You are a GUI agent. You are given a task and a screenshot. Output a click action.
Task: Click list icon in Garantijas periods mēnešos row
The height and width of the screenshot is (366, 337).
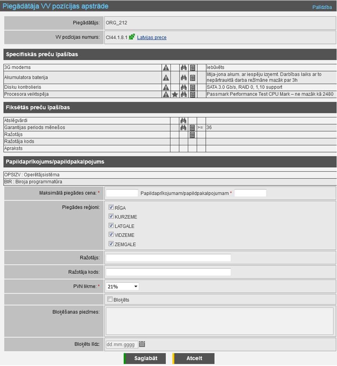click(x=192, y=128)
